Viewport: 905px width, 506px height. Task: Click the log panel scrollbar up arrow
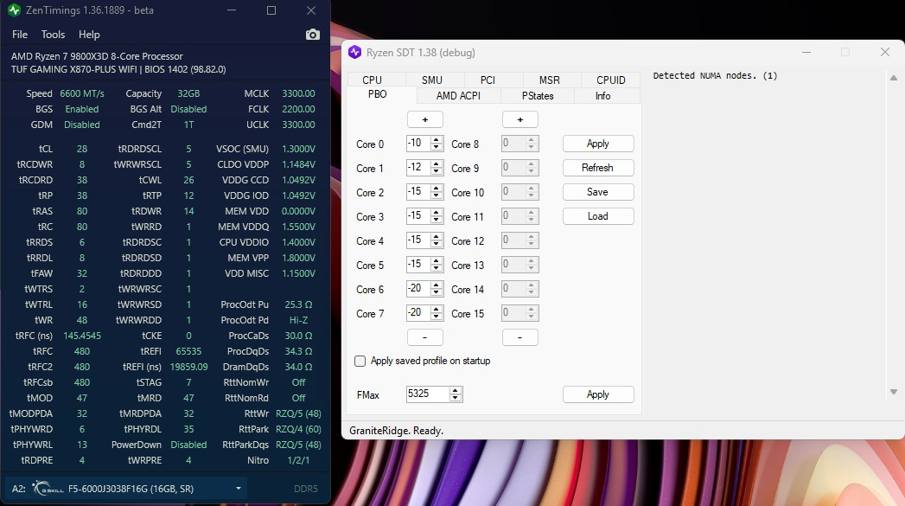(x=894, y=77)
